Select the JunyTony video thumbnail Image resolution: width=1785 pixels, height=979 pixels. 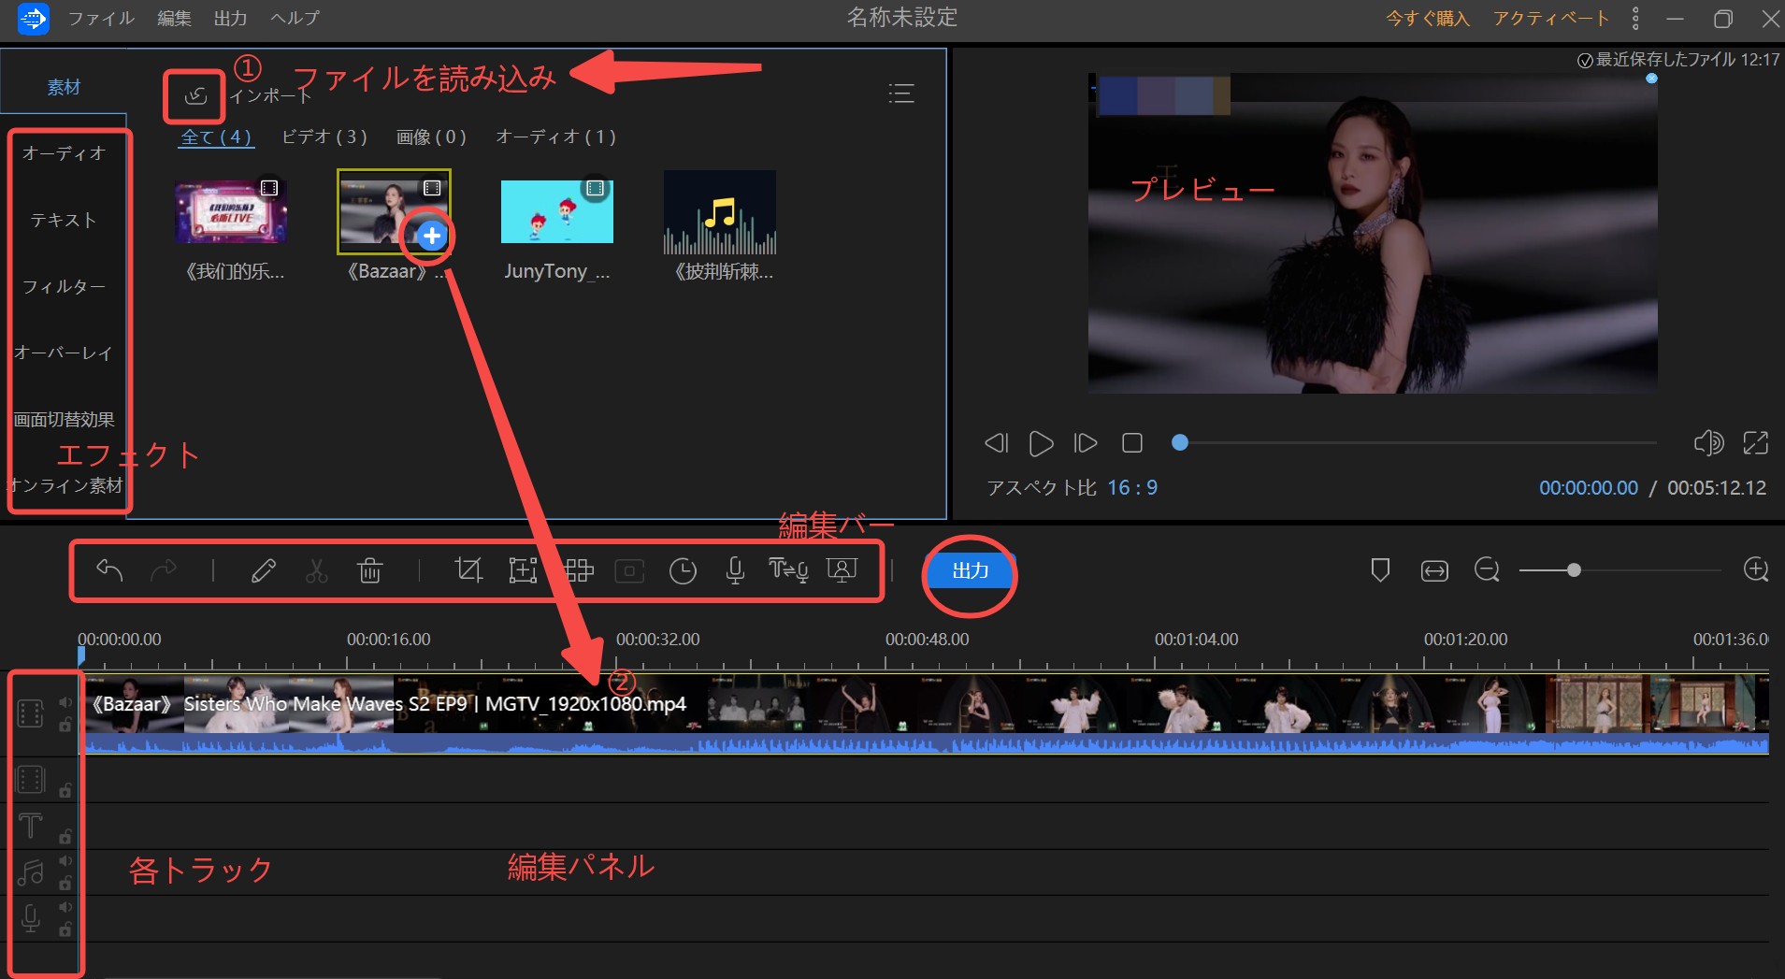[x=557, y=212]
